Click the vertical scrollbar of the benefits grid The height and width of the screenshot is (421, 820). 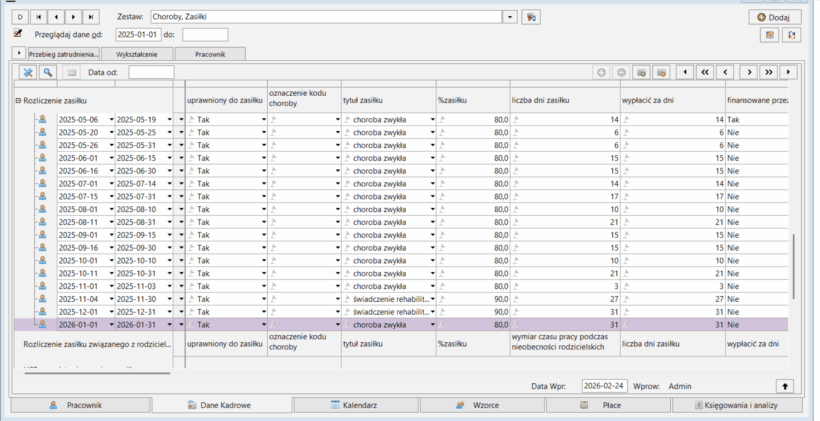(793, 266)
